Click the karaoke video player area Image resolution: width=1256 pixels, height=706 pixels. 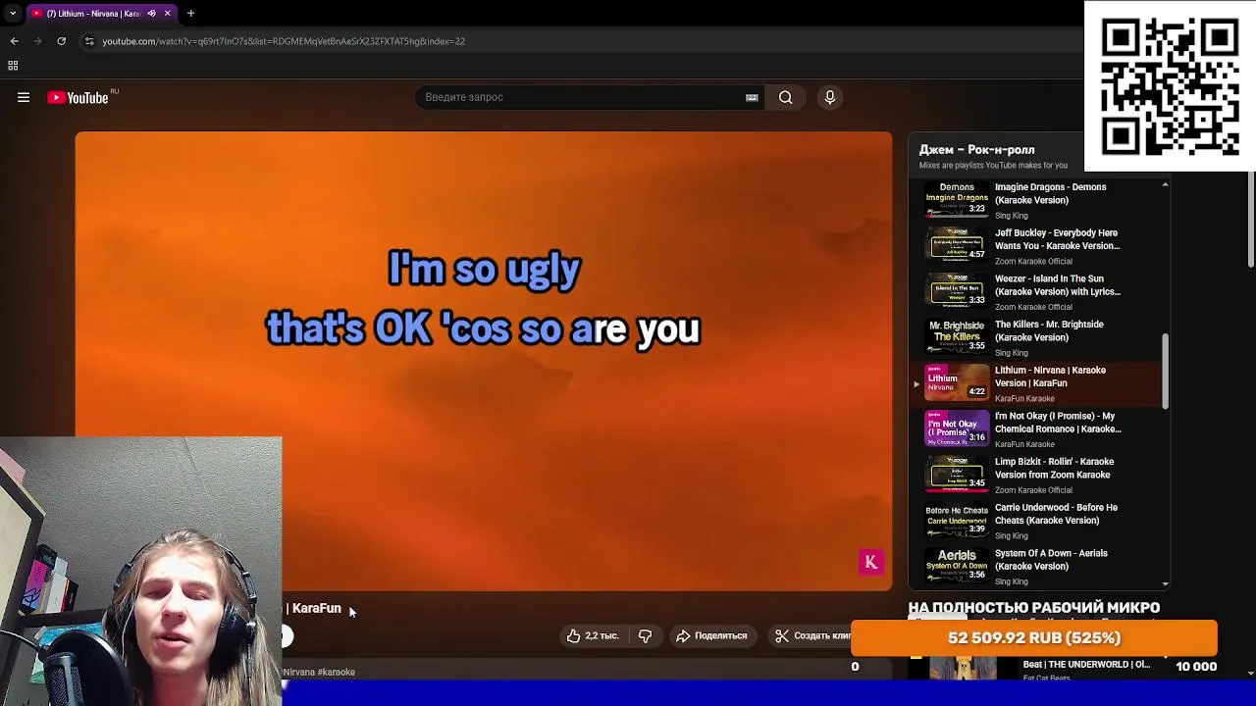[x=484, y=362]
